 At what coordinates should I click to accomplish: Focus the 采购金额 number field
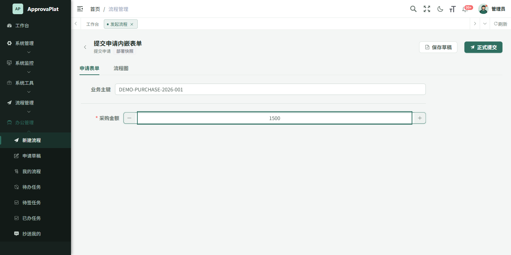[275, 118]
